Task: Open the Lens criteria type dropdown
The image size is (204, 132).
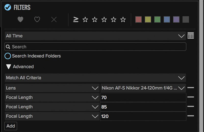Action: point(52,88)
